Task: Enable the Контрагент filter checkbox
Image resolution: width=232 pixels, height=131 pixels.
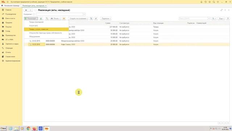Action: pyautogui.click(x=34, y=14)
